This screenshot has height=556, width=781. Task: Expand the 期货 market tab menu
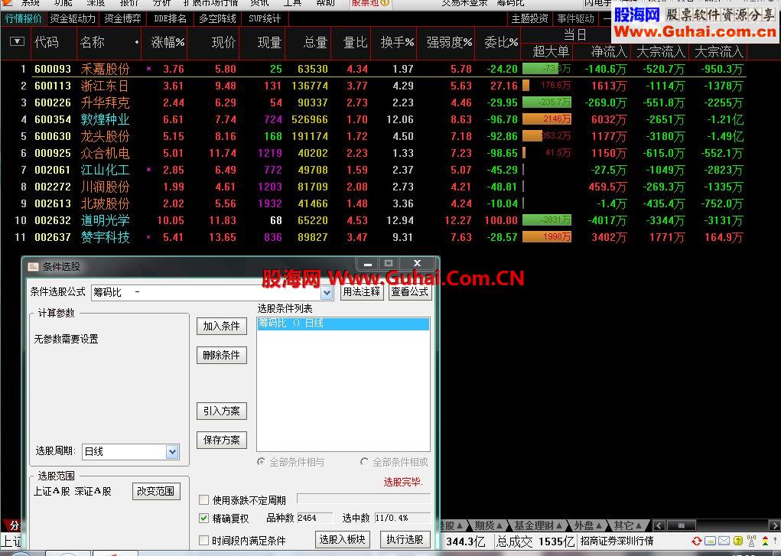tap(487, 525)
